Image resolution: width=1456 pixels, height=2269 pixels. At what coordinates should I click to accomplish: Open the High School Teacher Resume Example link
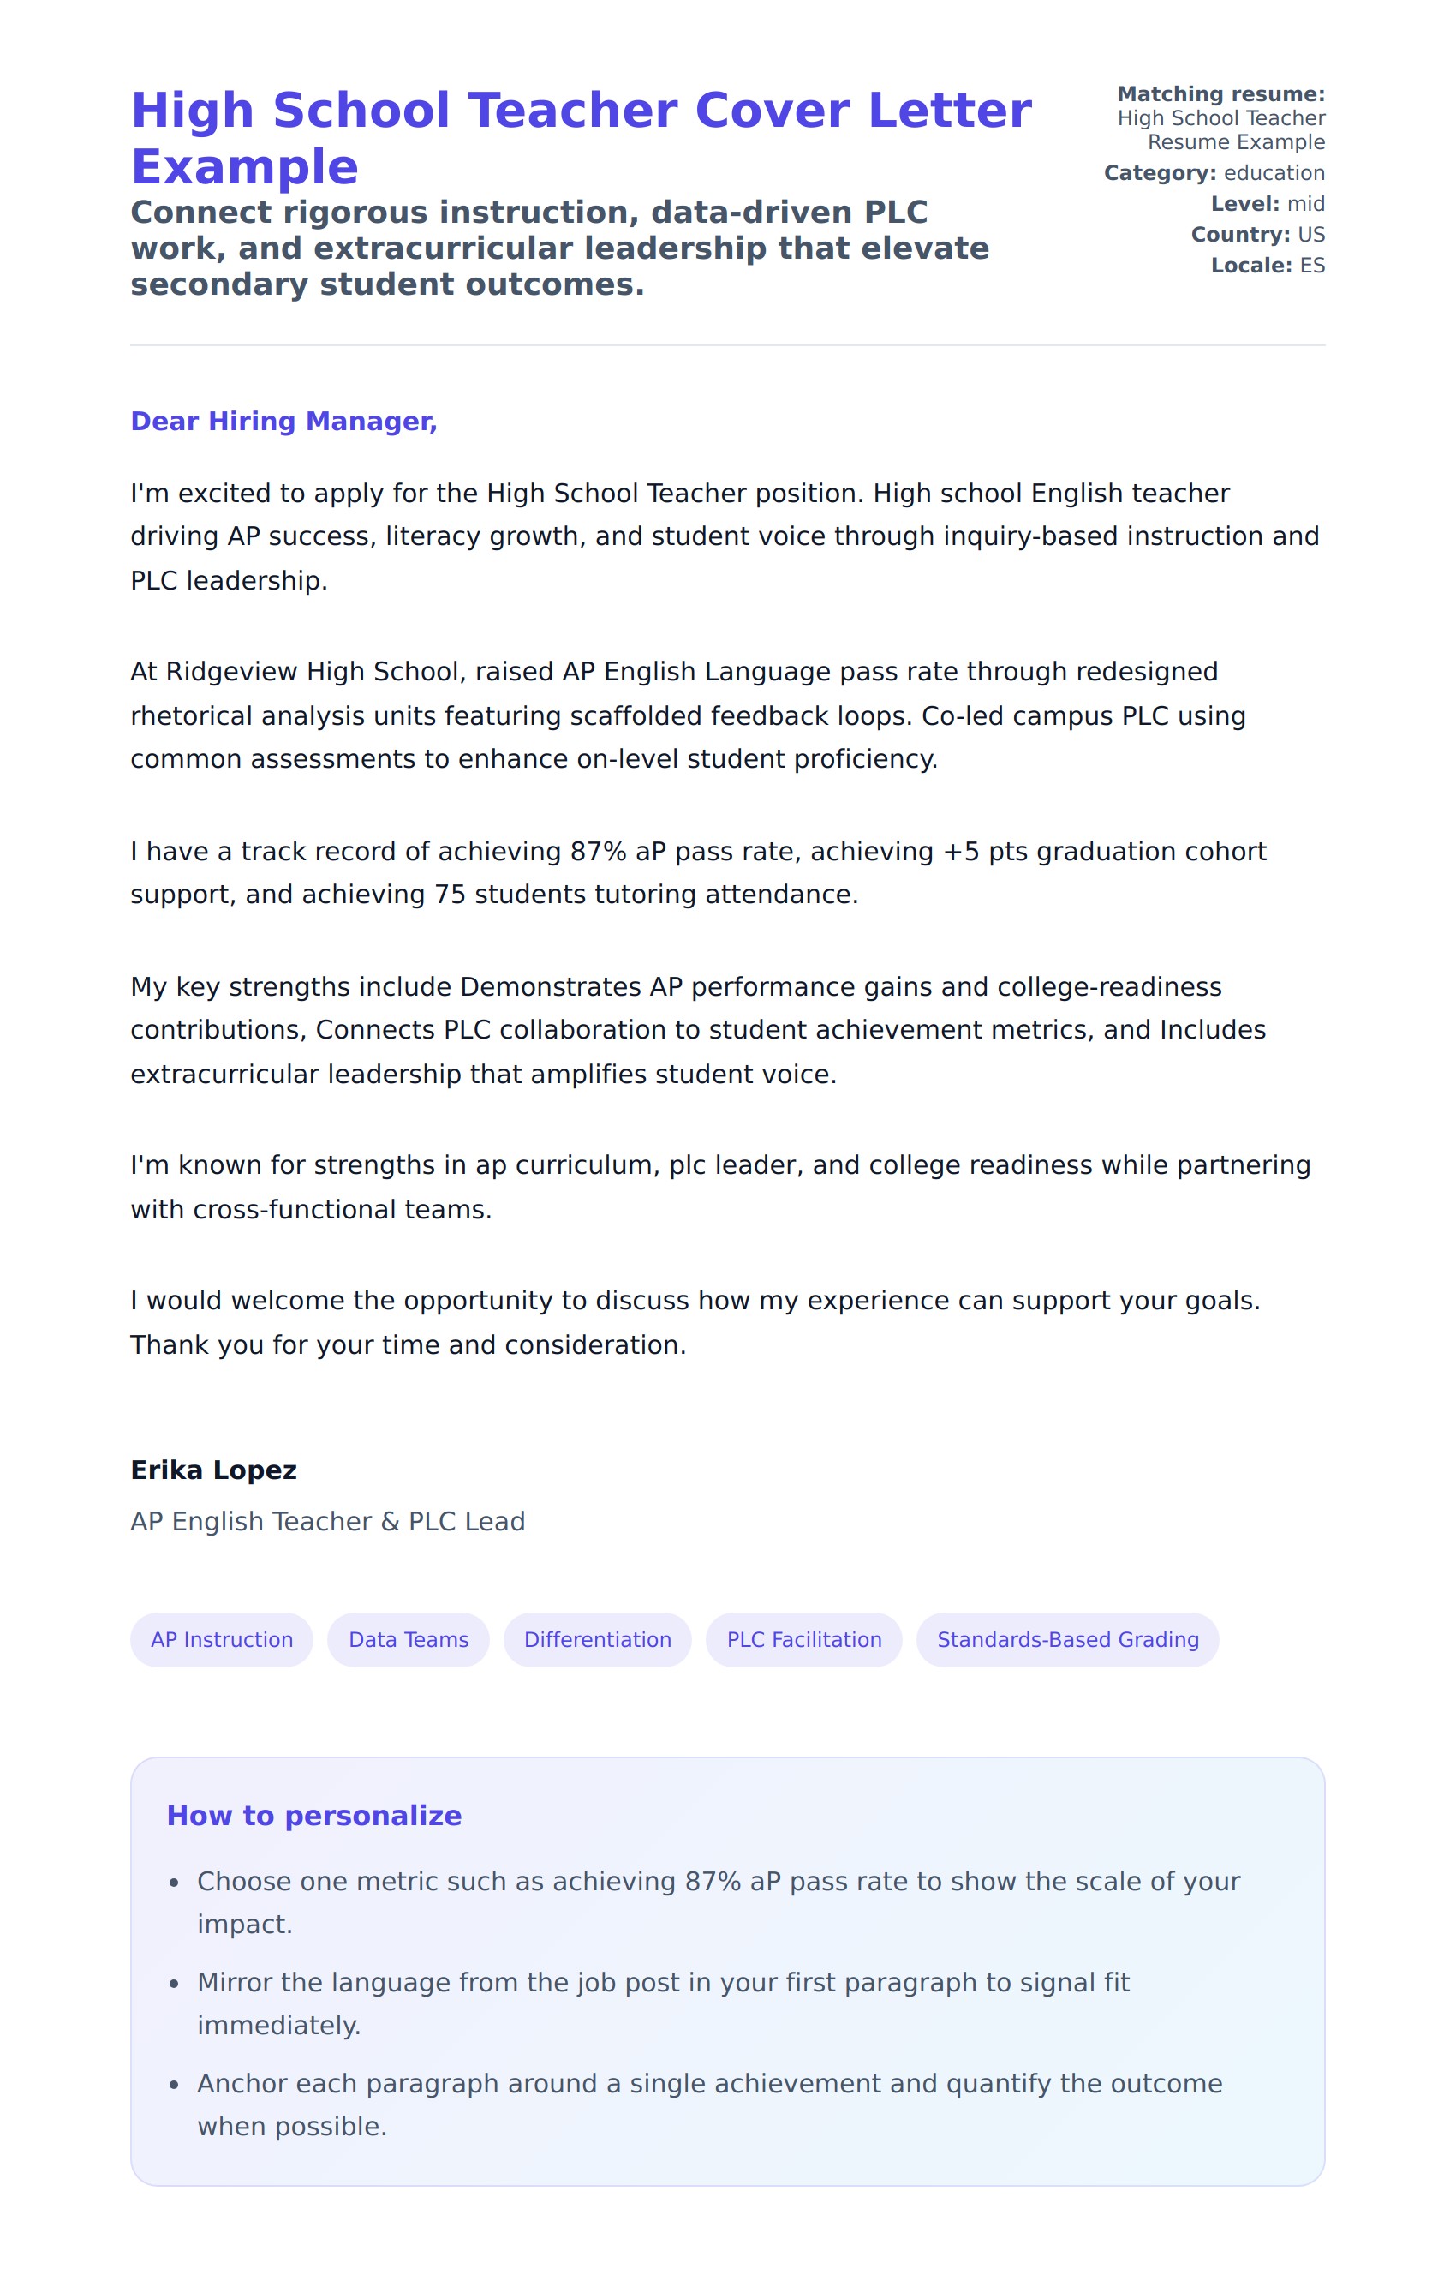pos(1220,129)
